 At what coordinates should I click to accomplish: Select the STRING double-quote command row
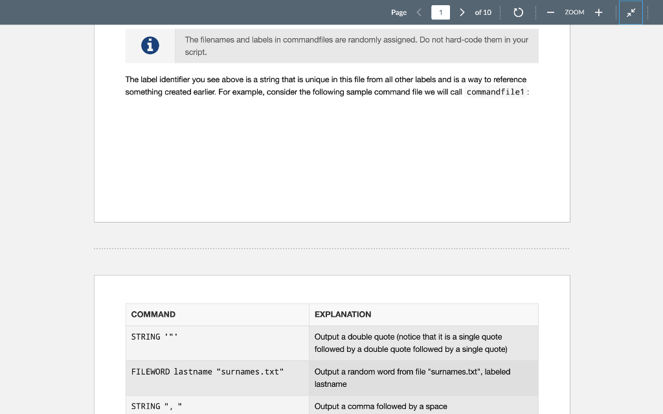coord(154,337)
